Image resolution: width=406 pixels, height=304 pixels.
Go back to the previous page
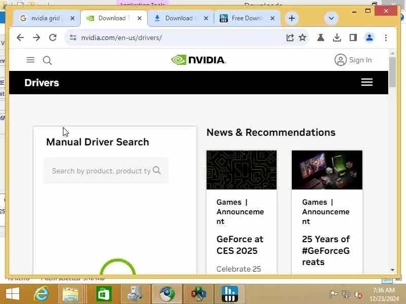pos(20,37)
